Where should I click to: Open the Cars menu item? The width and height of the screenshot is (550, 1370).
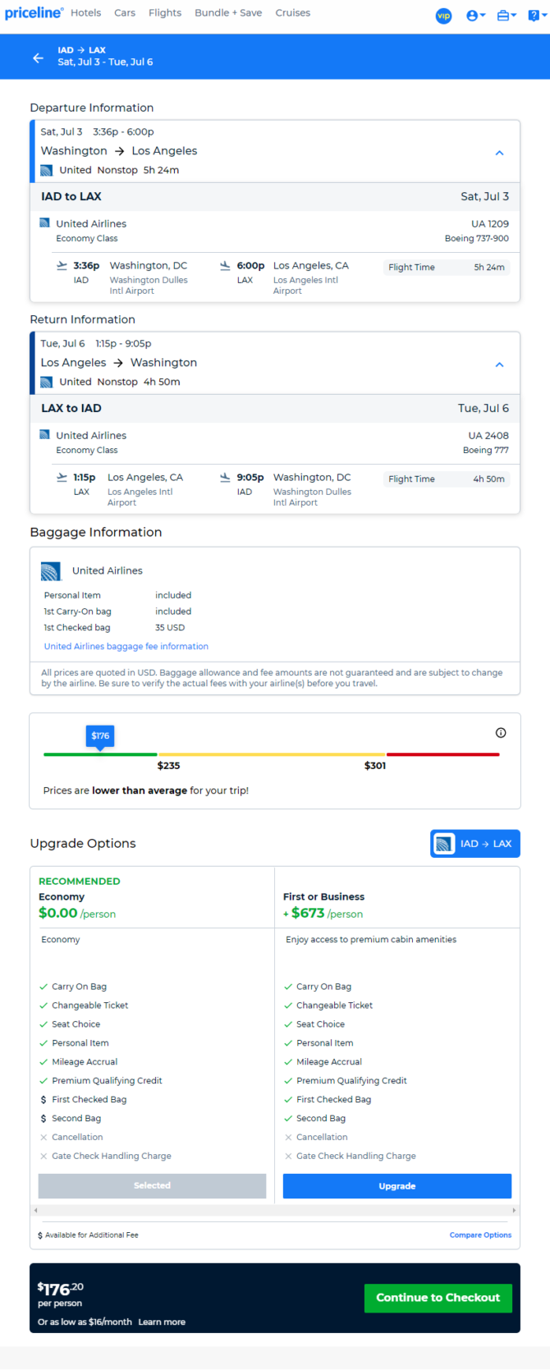125,13
